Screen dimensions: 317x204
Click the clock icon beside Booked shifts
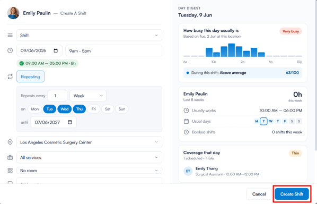pyautogui.click(x=186, y=132)
